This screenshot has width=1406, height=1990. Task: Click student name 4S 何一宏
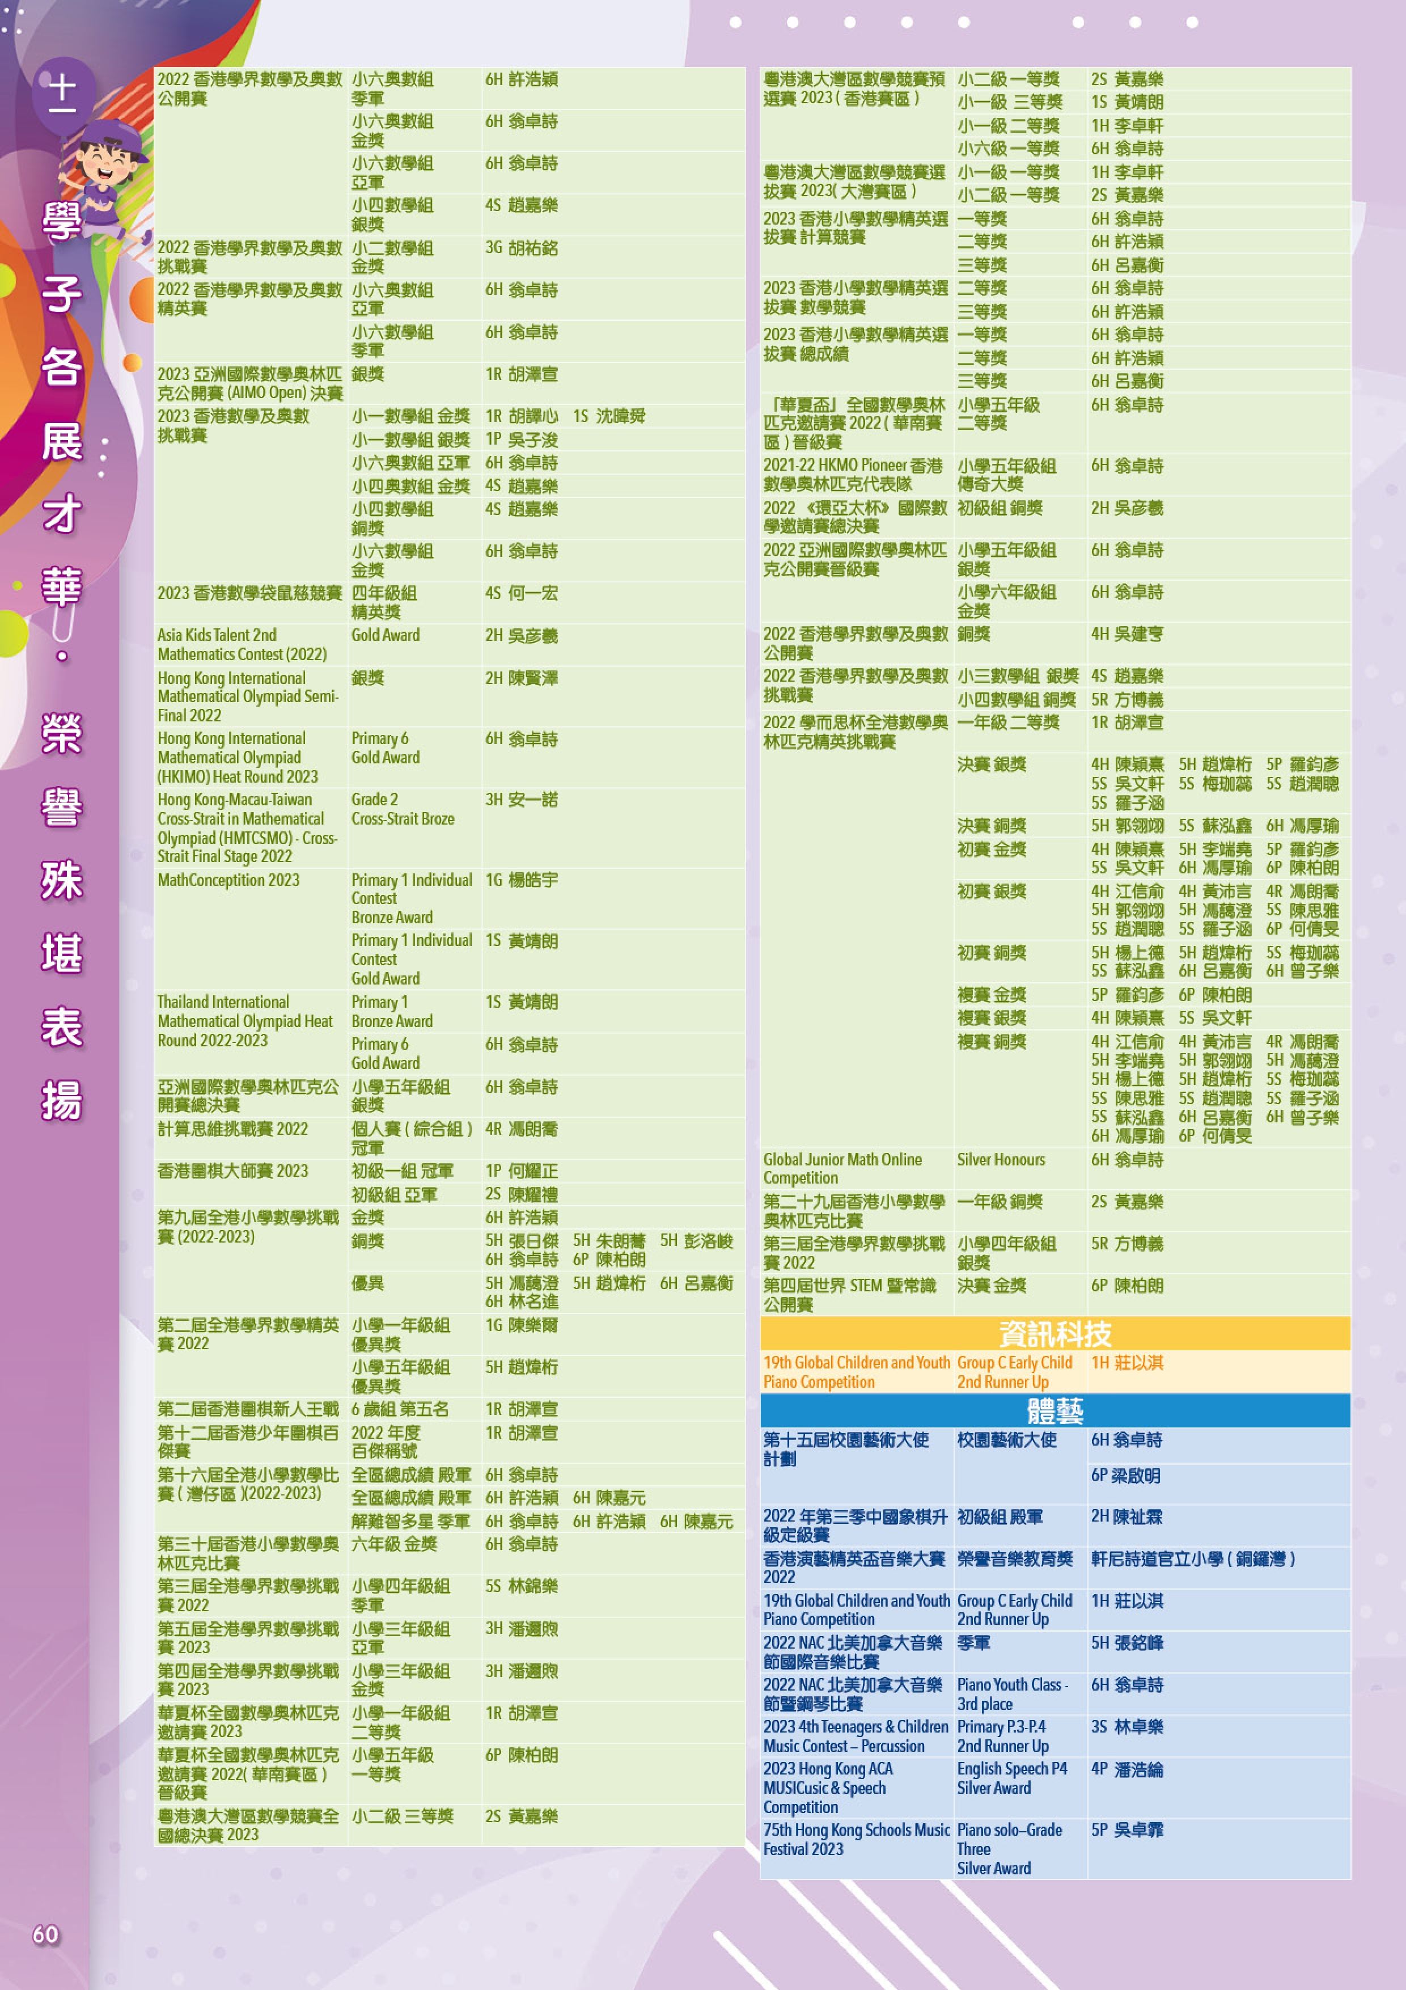pos(520,594)
